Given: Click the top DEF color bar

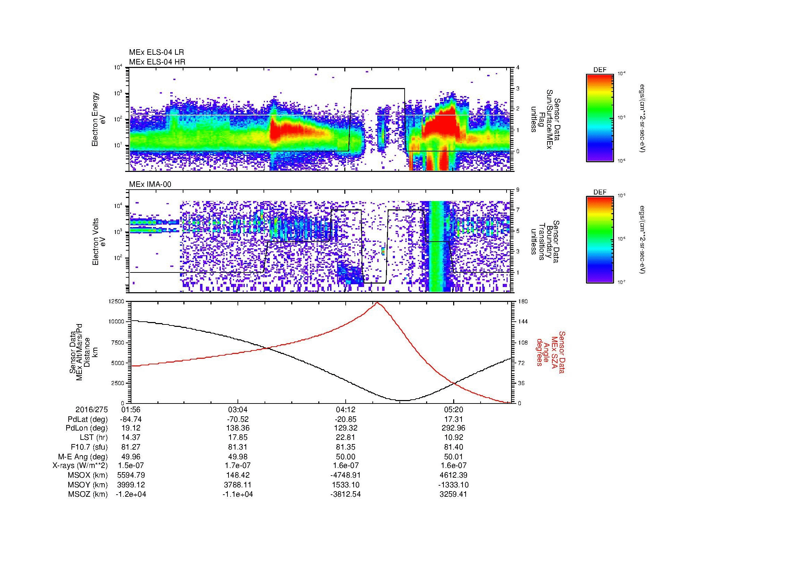Looking at the screenshot, I should [x=600, y=118].
